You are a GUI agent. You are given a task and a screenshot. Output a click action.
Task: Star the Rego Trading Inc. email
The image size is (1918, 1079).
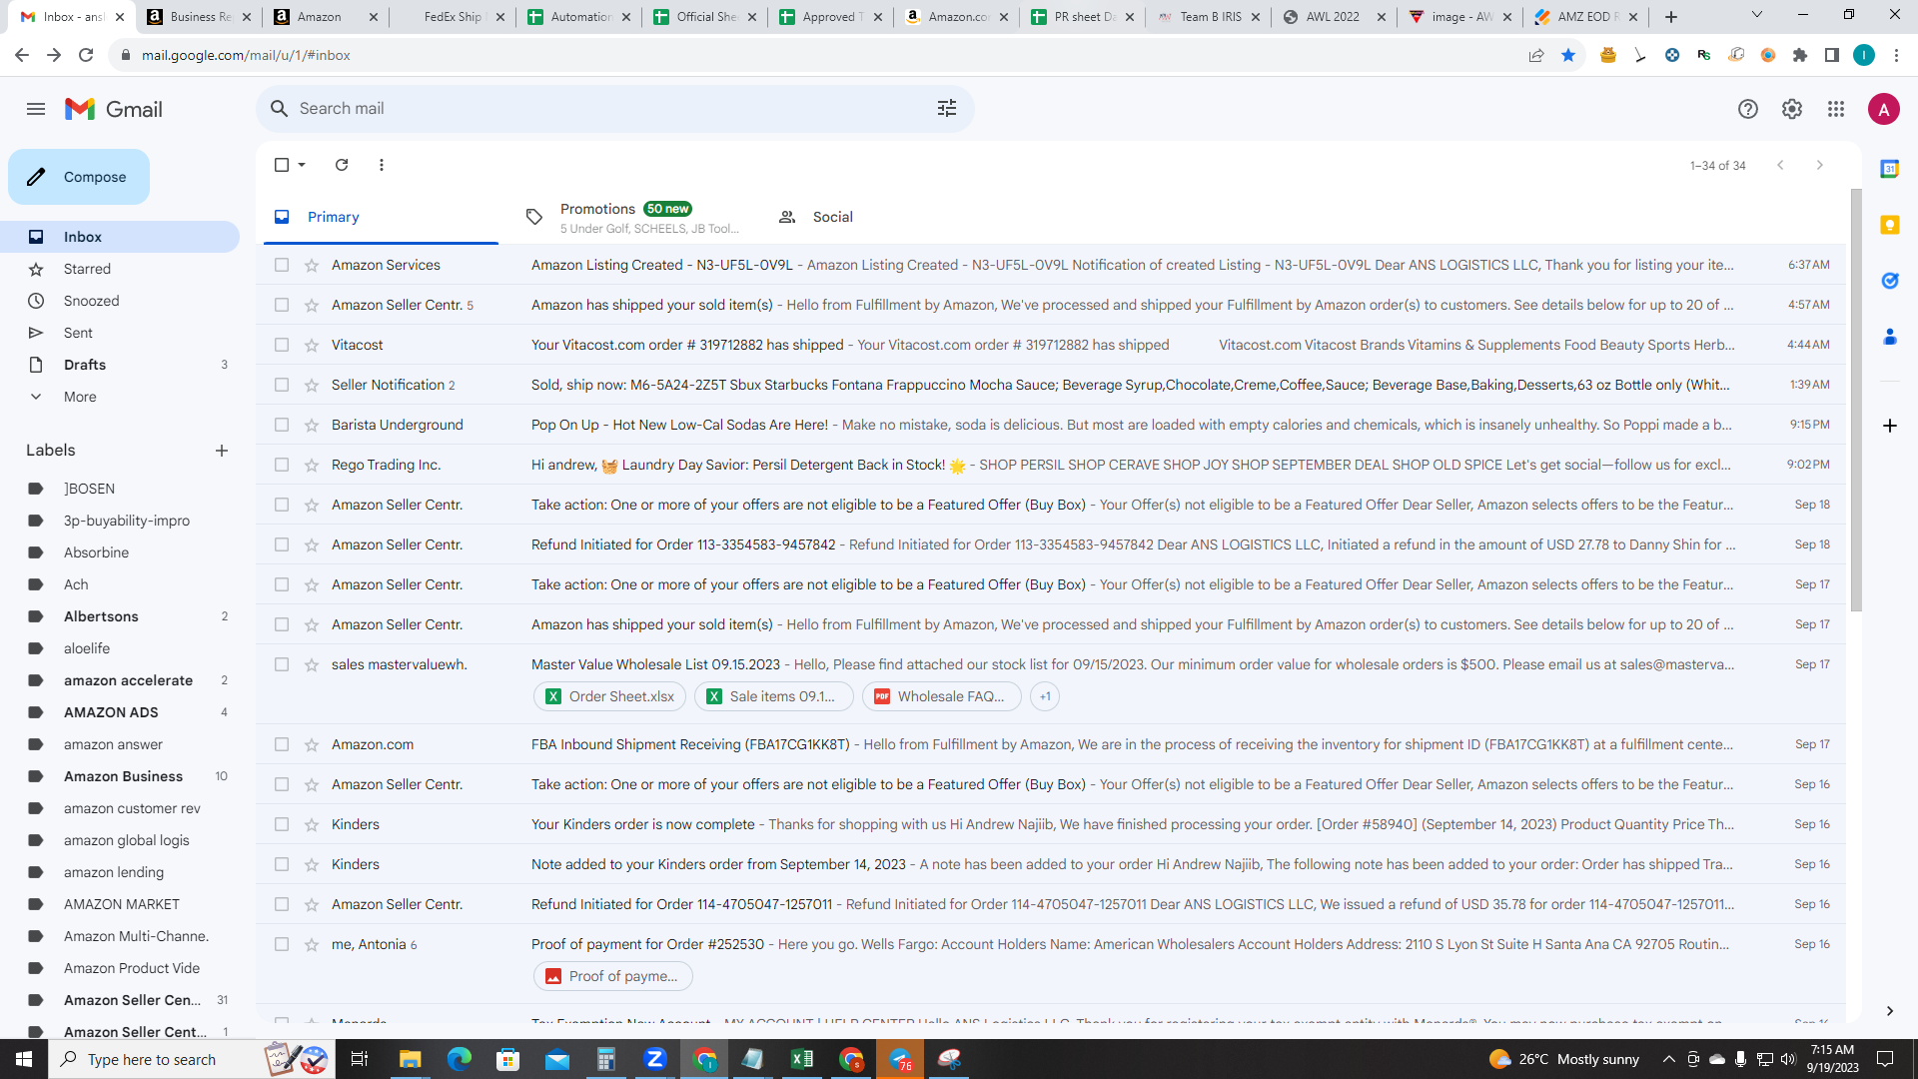pyautogui.click(x=312, y=465)
